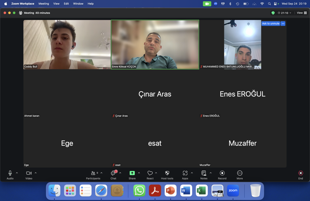Click the green encryption shield icon

point(273,13)
